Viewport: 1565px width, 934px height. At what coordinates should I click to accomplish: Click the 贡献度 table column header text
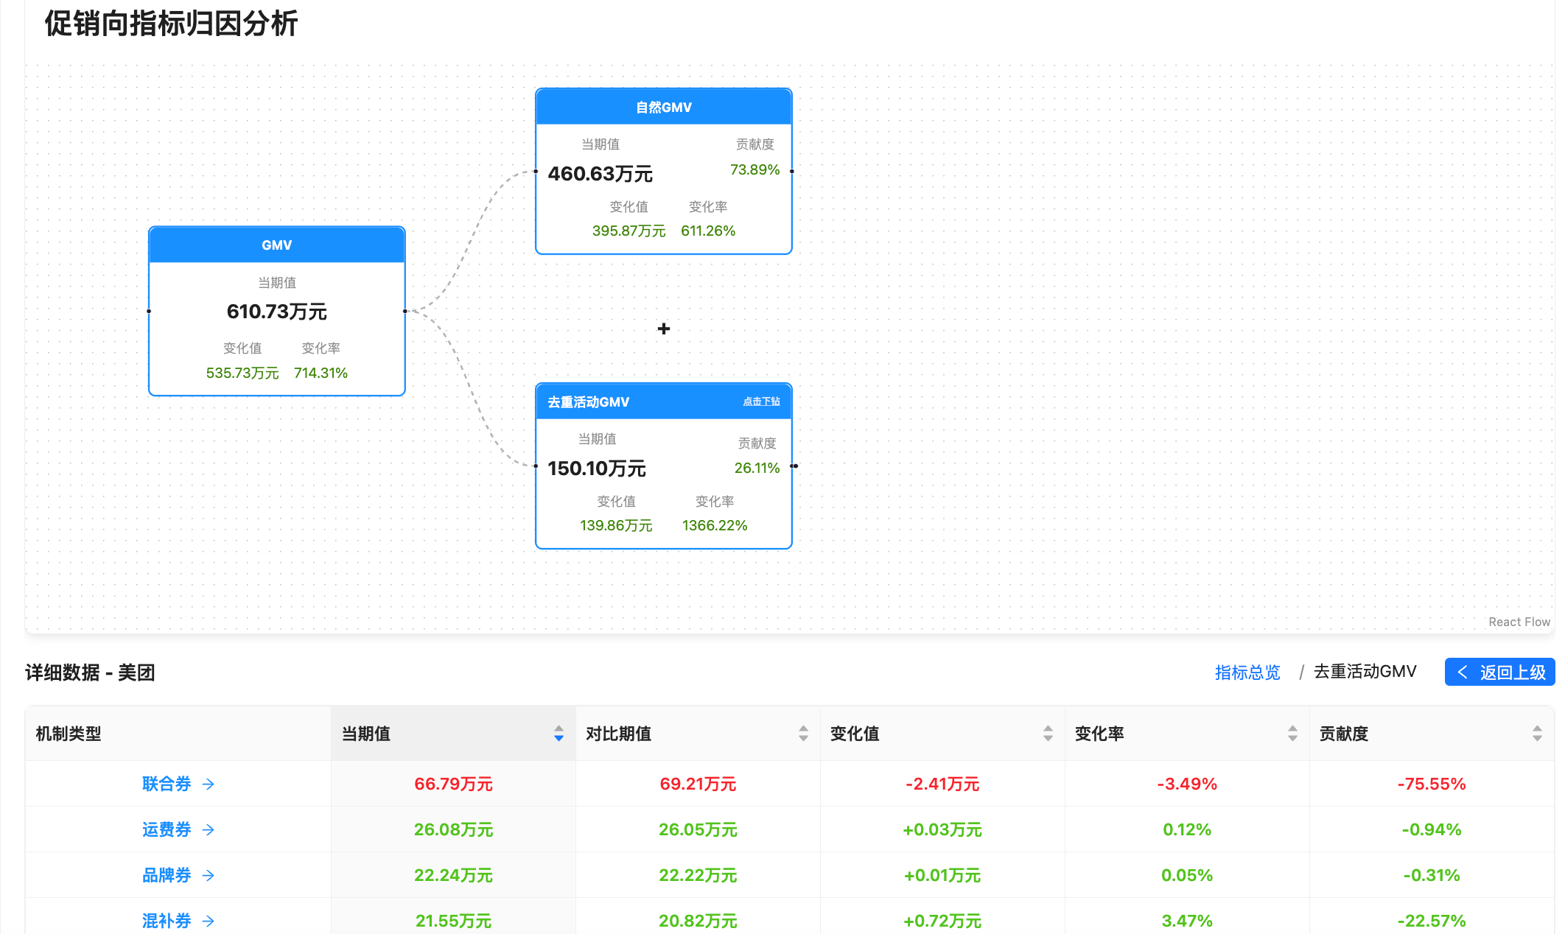pos(1344,734)
